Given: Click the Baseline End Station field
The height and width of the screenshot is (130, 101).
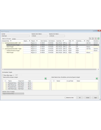Looking at the screenshot, I should coord(57,36).
